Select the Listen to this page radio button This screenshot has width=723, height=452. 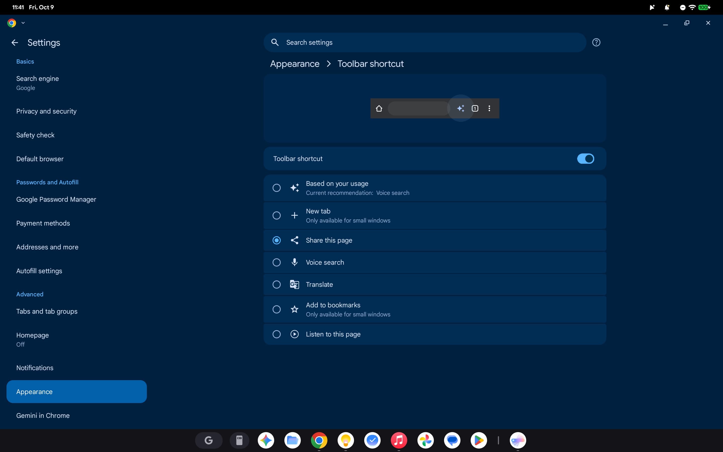click(277, 334)
